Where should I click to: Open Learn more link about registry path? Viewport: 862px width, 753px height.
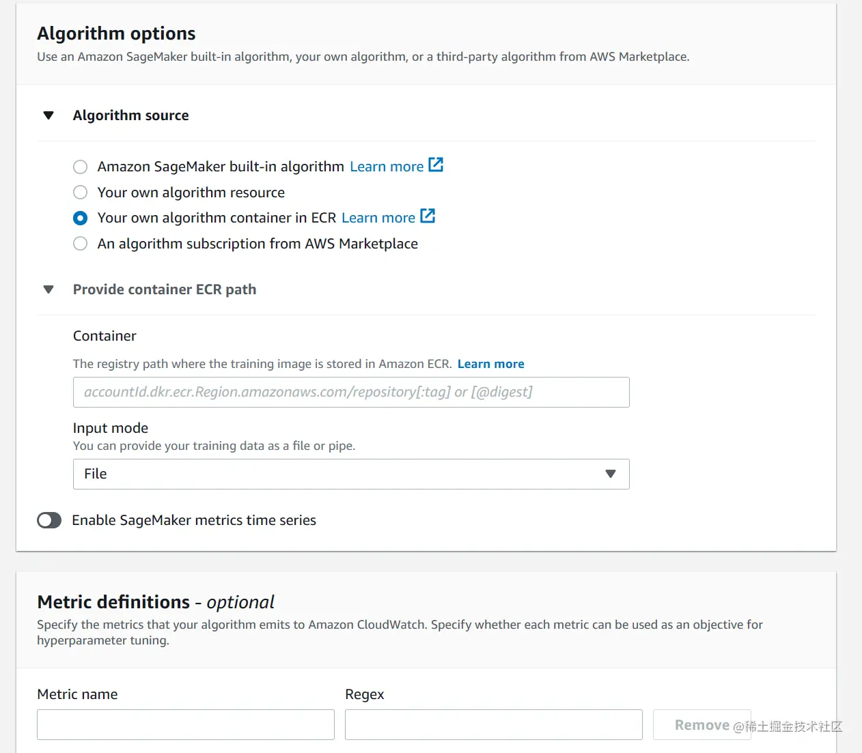coord(490,364)
